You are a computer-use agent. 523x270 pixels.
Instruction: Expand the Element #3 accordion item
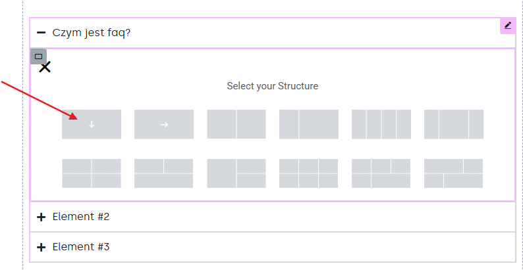tap(41, 247)
